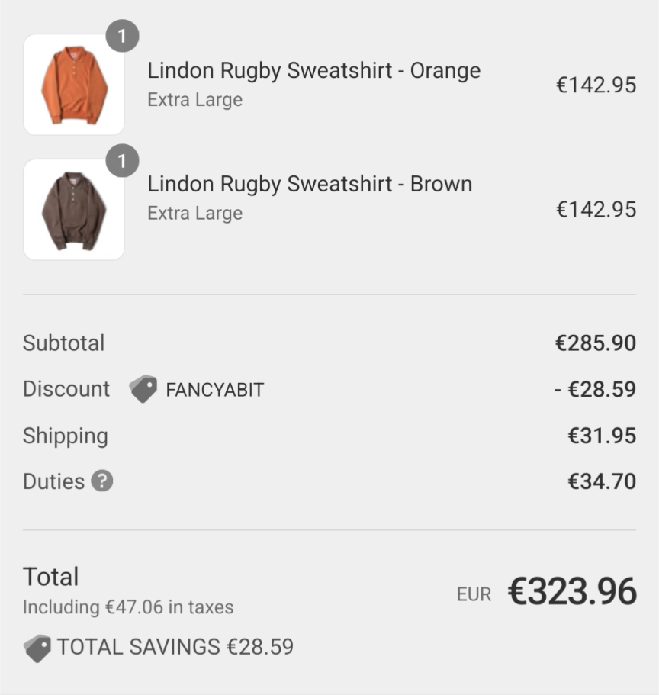
Task: Click the FANCYABIT discount code label
Action: click(214, 390)
